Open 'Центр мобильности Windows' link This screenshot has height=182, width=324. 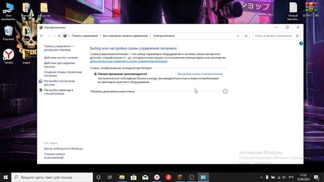tap(63, 149)
